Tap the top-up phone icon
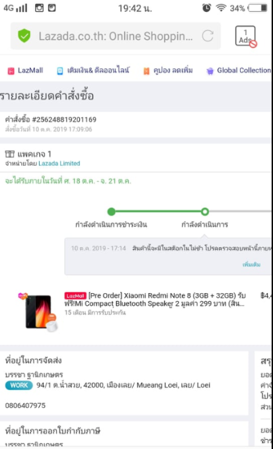Viewport: 273px width, 449px height. (x=59, y=71)
